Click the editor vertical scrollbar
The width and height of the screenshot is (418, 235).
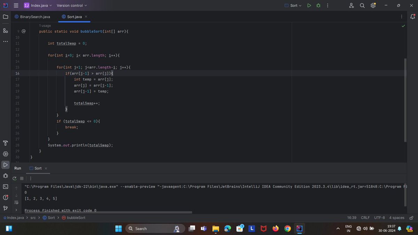click(405, 100)
